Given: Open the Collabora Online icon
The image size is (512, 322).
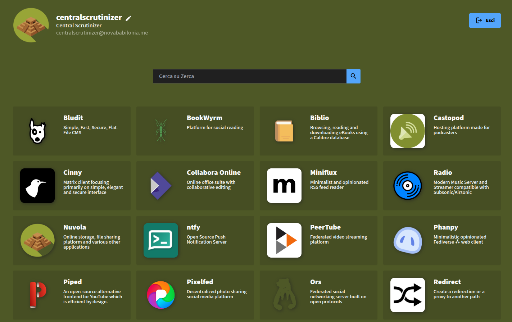Looking at the screenshot, I should (161, 186).
